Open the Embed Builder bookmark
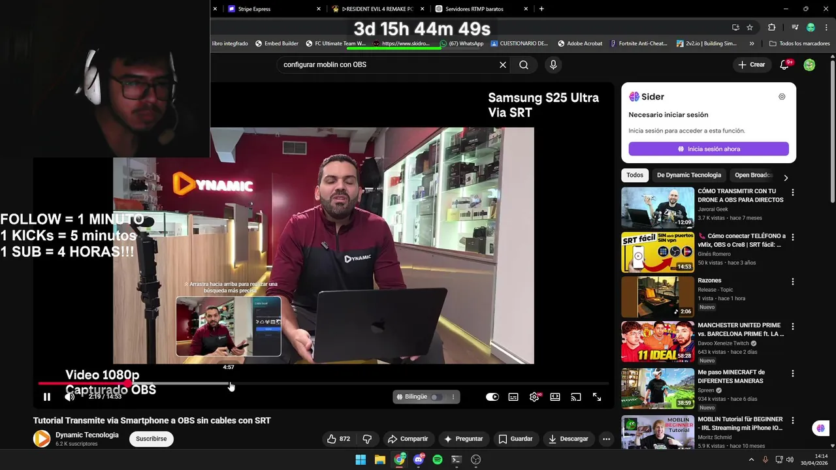836x470 pixels. (276, 44)
